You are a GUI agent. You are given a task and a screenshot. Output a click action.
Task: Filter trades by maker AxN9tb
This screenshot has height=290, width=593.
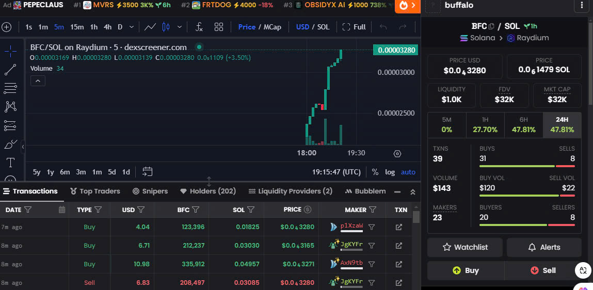click(x=372, y=264)
